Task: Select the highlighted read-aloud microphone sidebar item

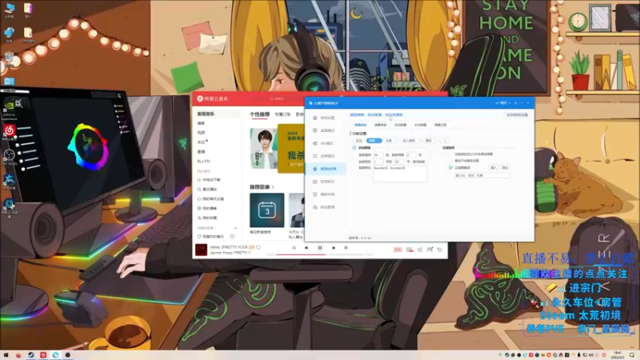Action: (326, 169)
